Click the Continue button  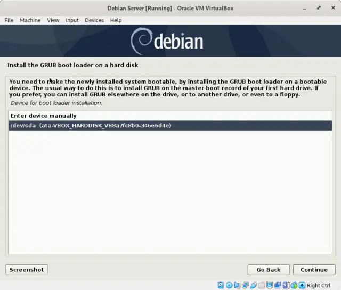314,270
